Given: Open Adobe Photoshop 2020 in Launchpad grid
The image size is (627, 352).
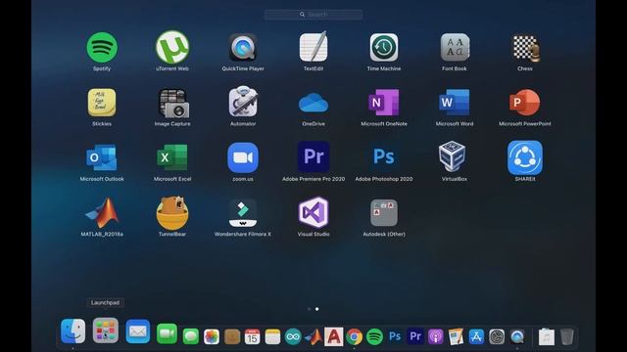Looking at the screenshot, I should click(x=384, y=156).
